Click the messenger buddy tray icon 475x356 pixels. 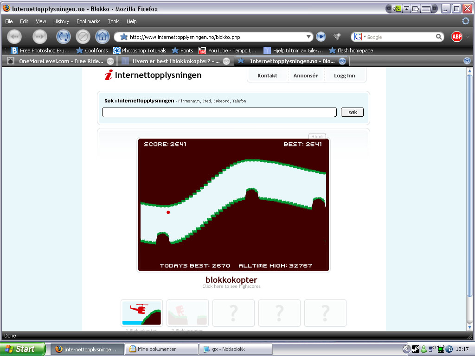pos(424,349)
